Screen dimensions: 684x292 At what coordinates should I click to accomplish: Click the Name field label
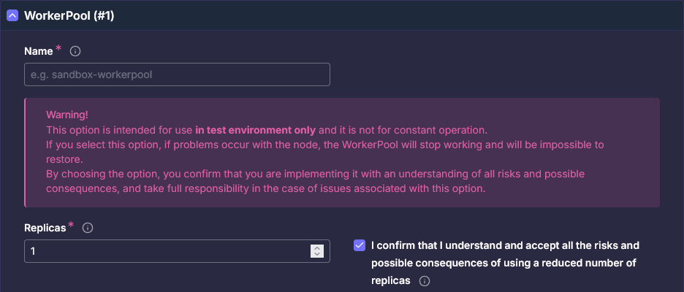pyautogui.click(x=38, y=51)
